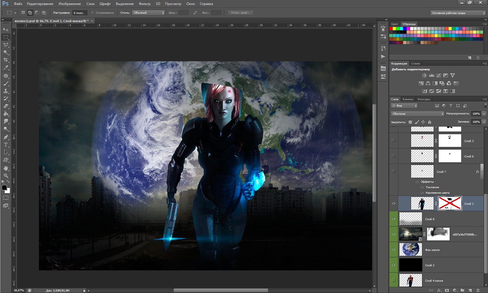488x293 pixels.
Task: Toggle Quick Mask mode
Action: coord(6,197)
